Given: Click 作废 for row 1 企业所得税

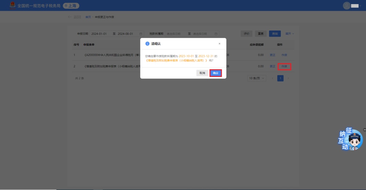Looking at the screenshot, I should pyautogui.click(x=284, y=55).
